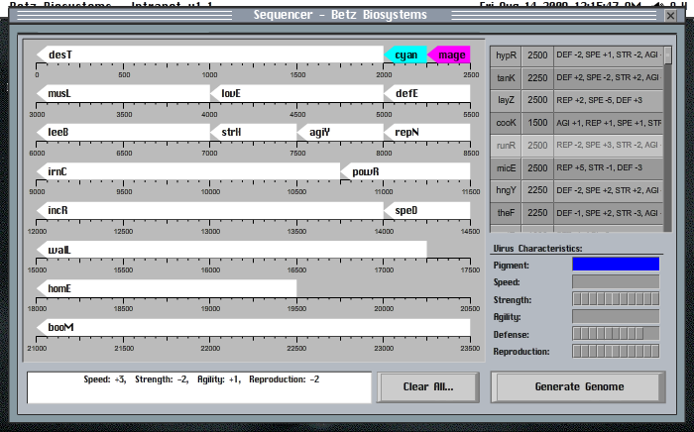Select the cooK row costing 1500
Image resolution: width=694 pixels, height=432 pixels.
click(576, 123)
